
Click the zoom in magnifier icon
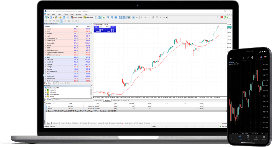108,17
